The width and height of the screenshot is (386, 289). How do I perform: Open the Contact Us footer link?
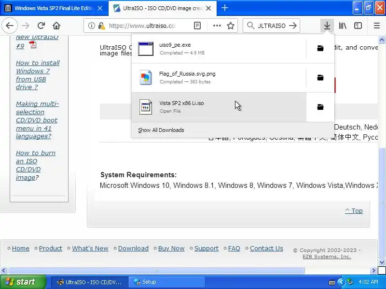pos(266,248)
